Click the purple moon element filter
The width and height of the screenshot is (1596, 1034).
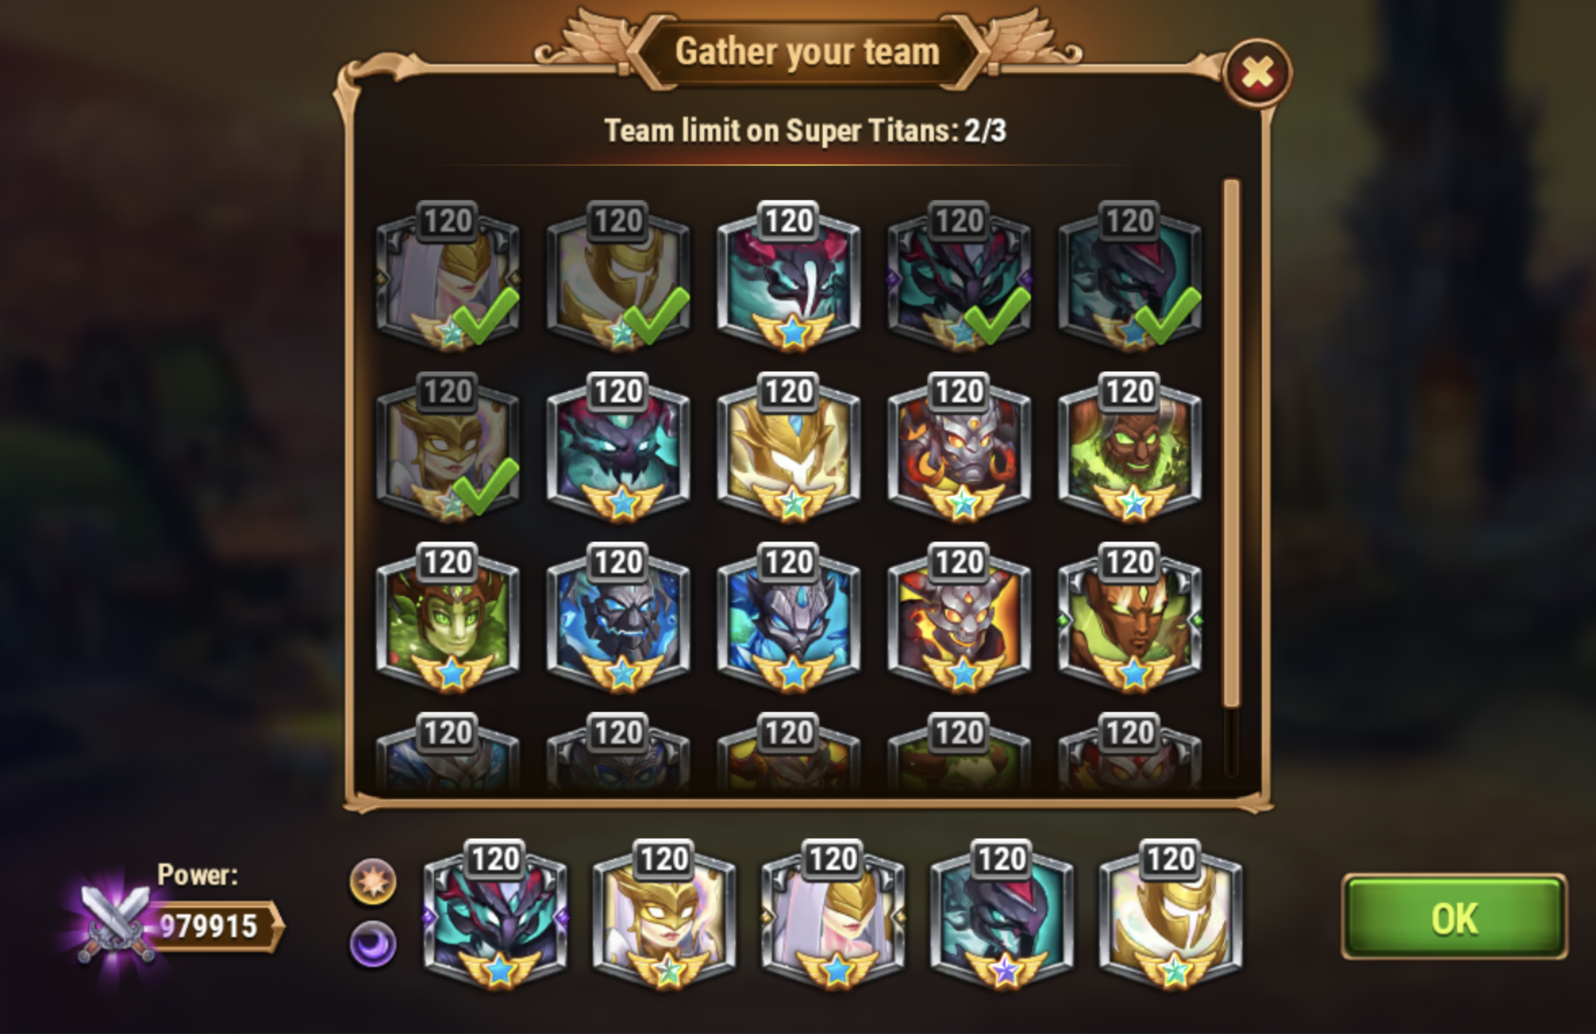coord(373,944)
